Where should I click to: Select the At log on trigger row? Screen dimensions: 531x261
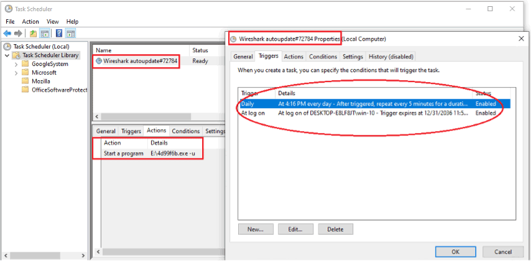[375, 113]
